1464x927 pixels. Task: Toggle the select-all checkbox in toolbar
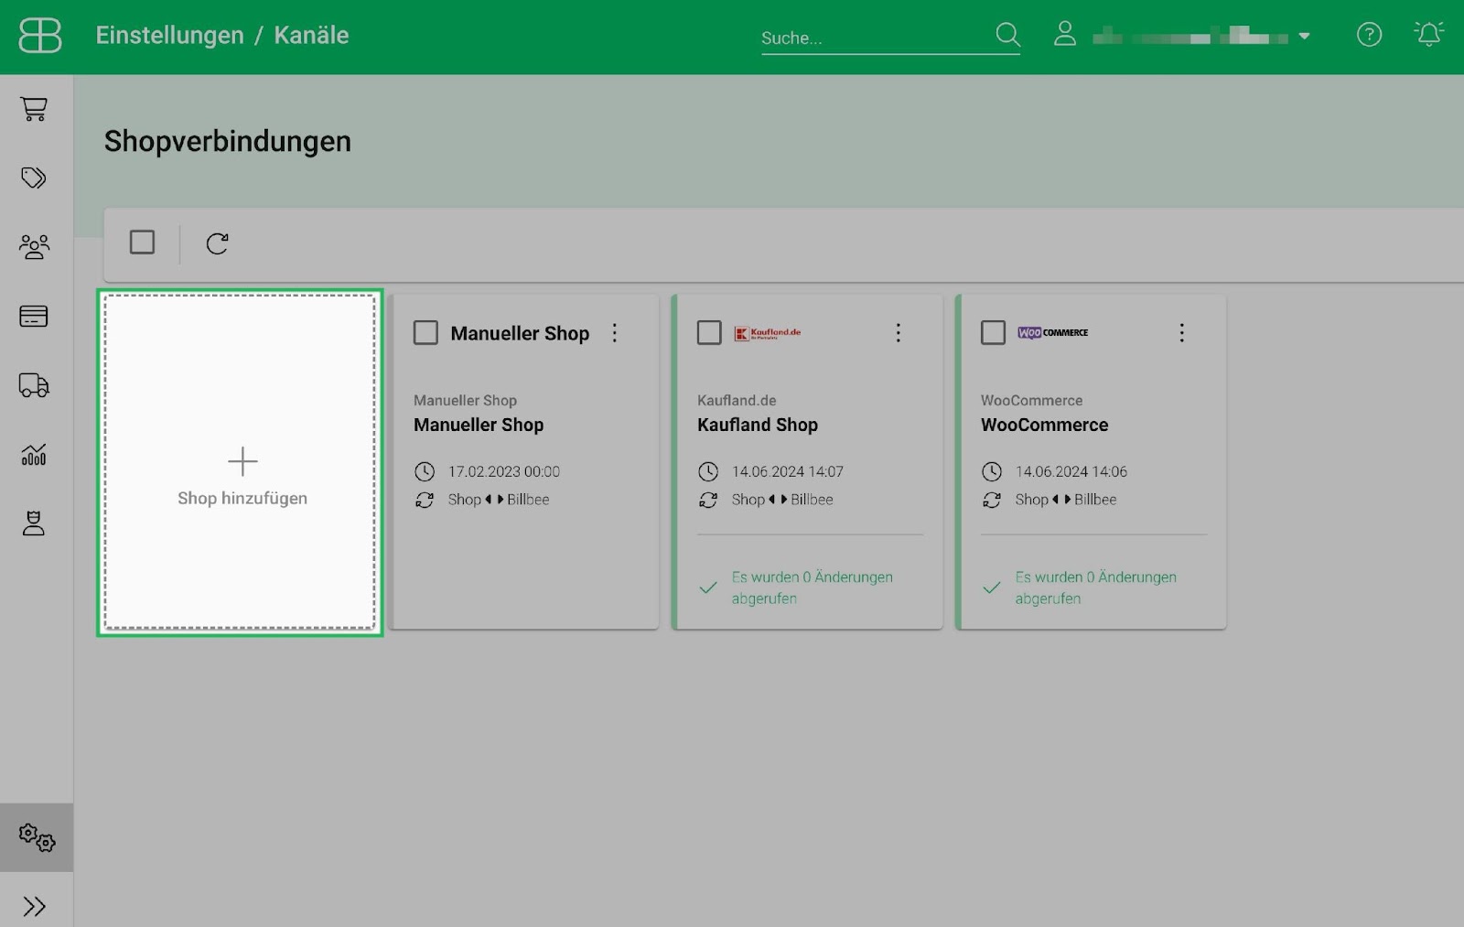142,243
